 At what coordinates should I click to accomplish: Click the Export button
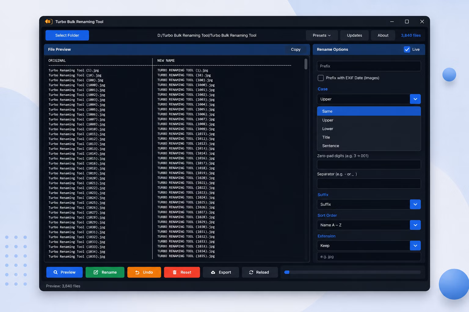click(x=221, y=272)
